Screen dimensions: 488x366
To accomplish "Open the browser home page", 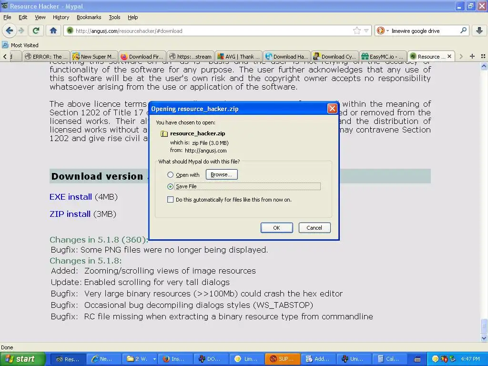I will (53, 30).
